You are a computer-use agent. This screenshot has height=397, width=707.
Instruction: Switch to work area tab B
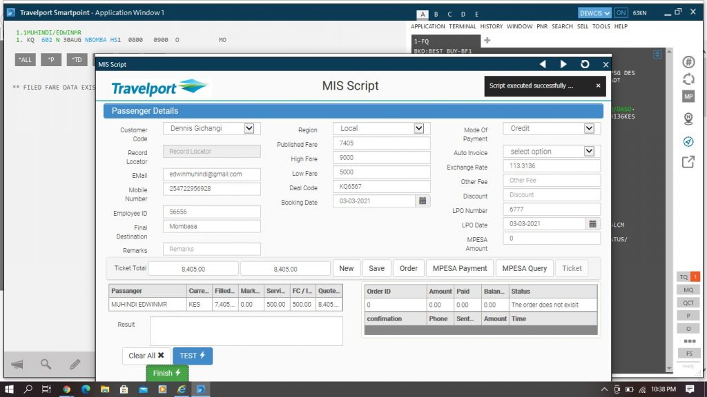coord(436,14)
